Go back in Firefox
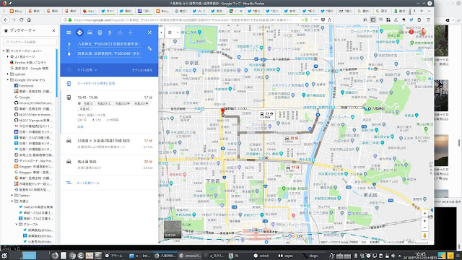This screenshot has height=260, width=462. pos(6,19)
